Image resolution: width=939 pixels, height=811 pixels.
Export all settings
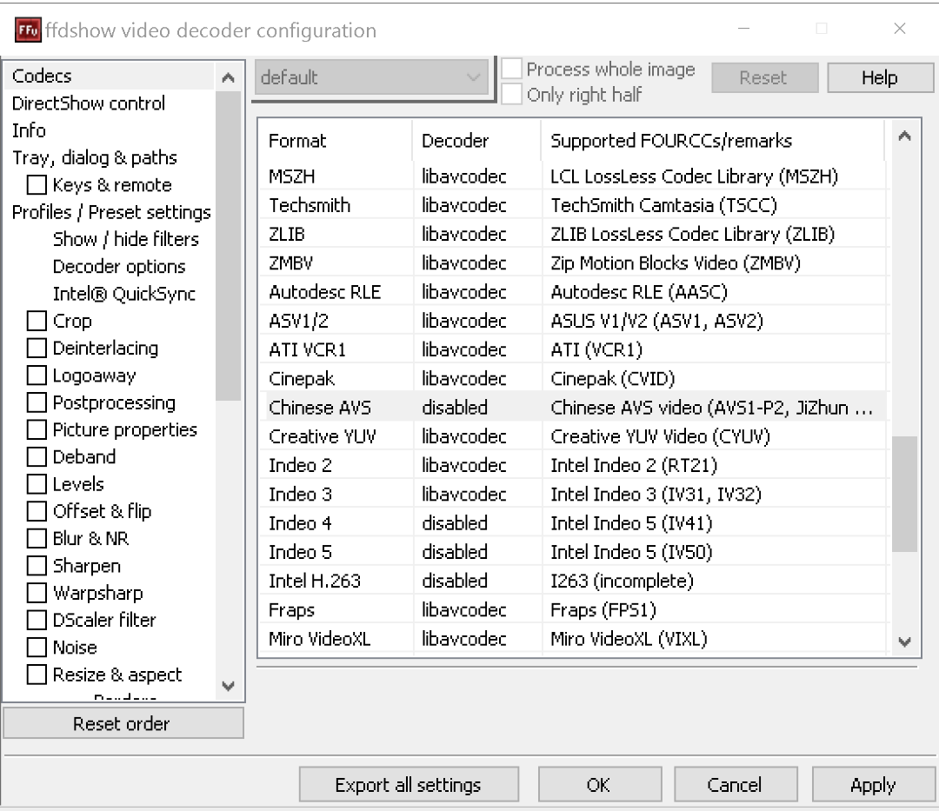(409, 784)
